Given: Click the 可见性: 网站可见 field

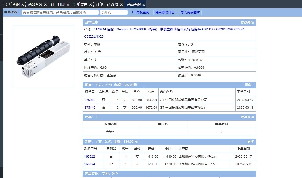Looking at the screenshot, I should (x=216, y=52).
